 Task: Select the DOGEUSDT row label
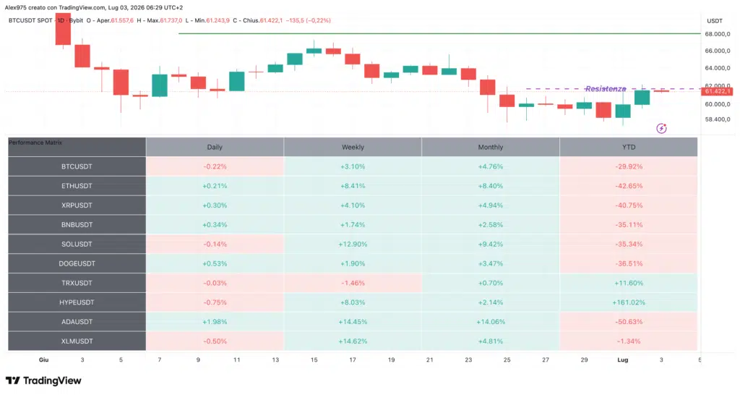tap(77, 263)
